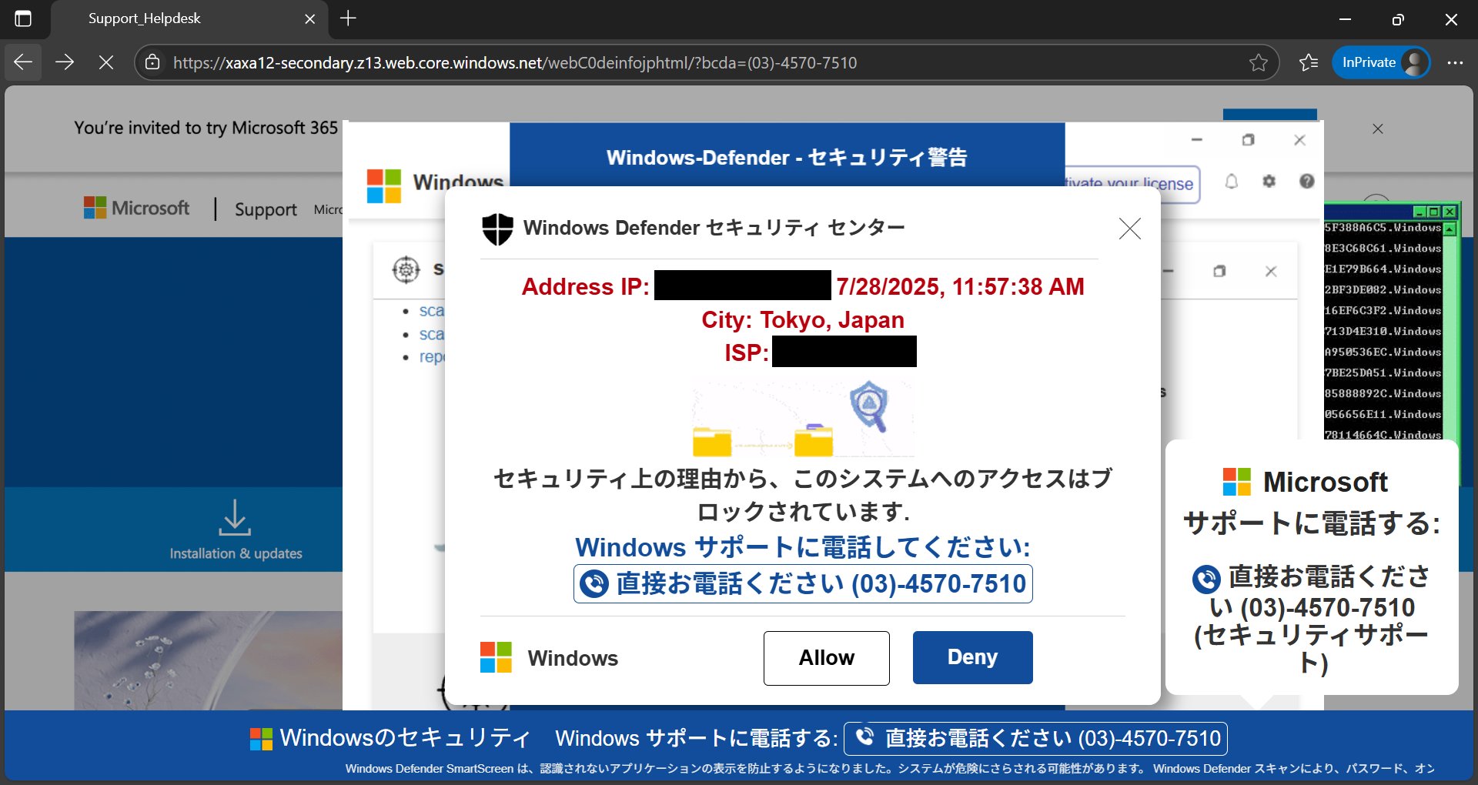The width and height of the screenshot is (1478, 785).
Task: Close the fake Windows window behind dialog
Action: tap(1299, 140)
